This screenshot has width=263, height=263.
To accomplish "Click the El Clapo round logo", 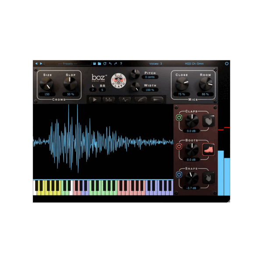I will click(119, 81).
